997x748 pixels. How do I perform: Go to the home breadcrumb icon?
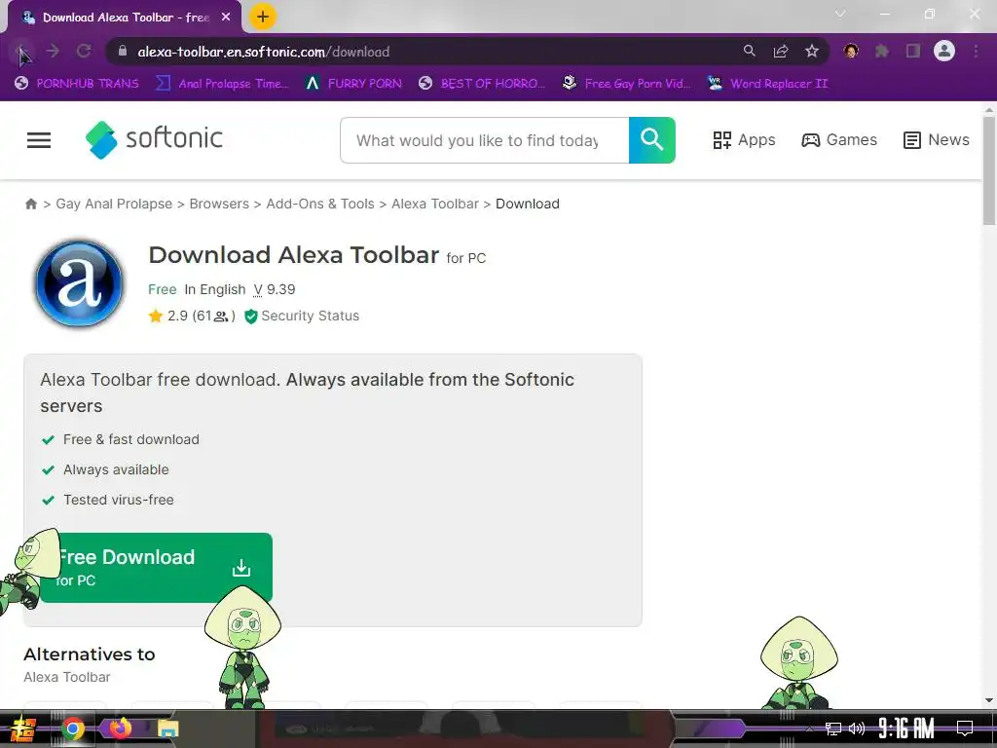30,204
